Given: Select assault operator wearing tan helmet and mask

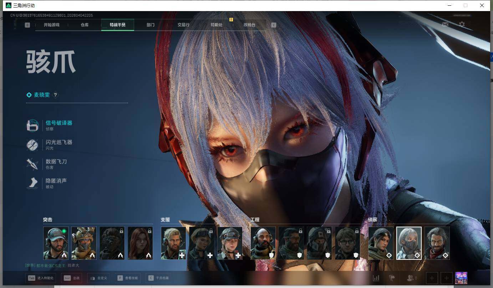Looking at the screenshot, I should point(84,243).
